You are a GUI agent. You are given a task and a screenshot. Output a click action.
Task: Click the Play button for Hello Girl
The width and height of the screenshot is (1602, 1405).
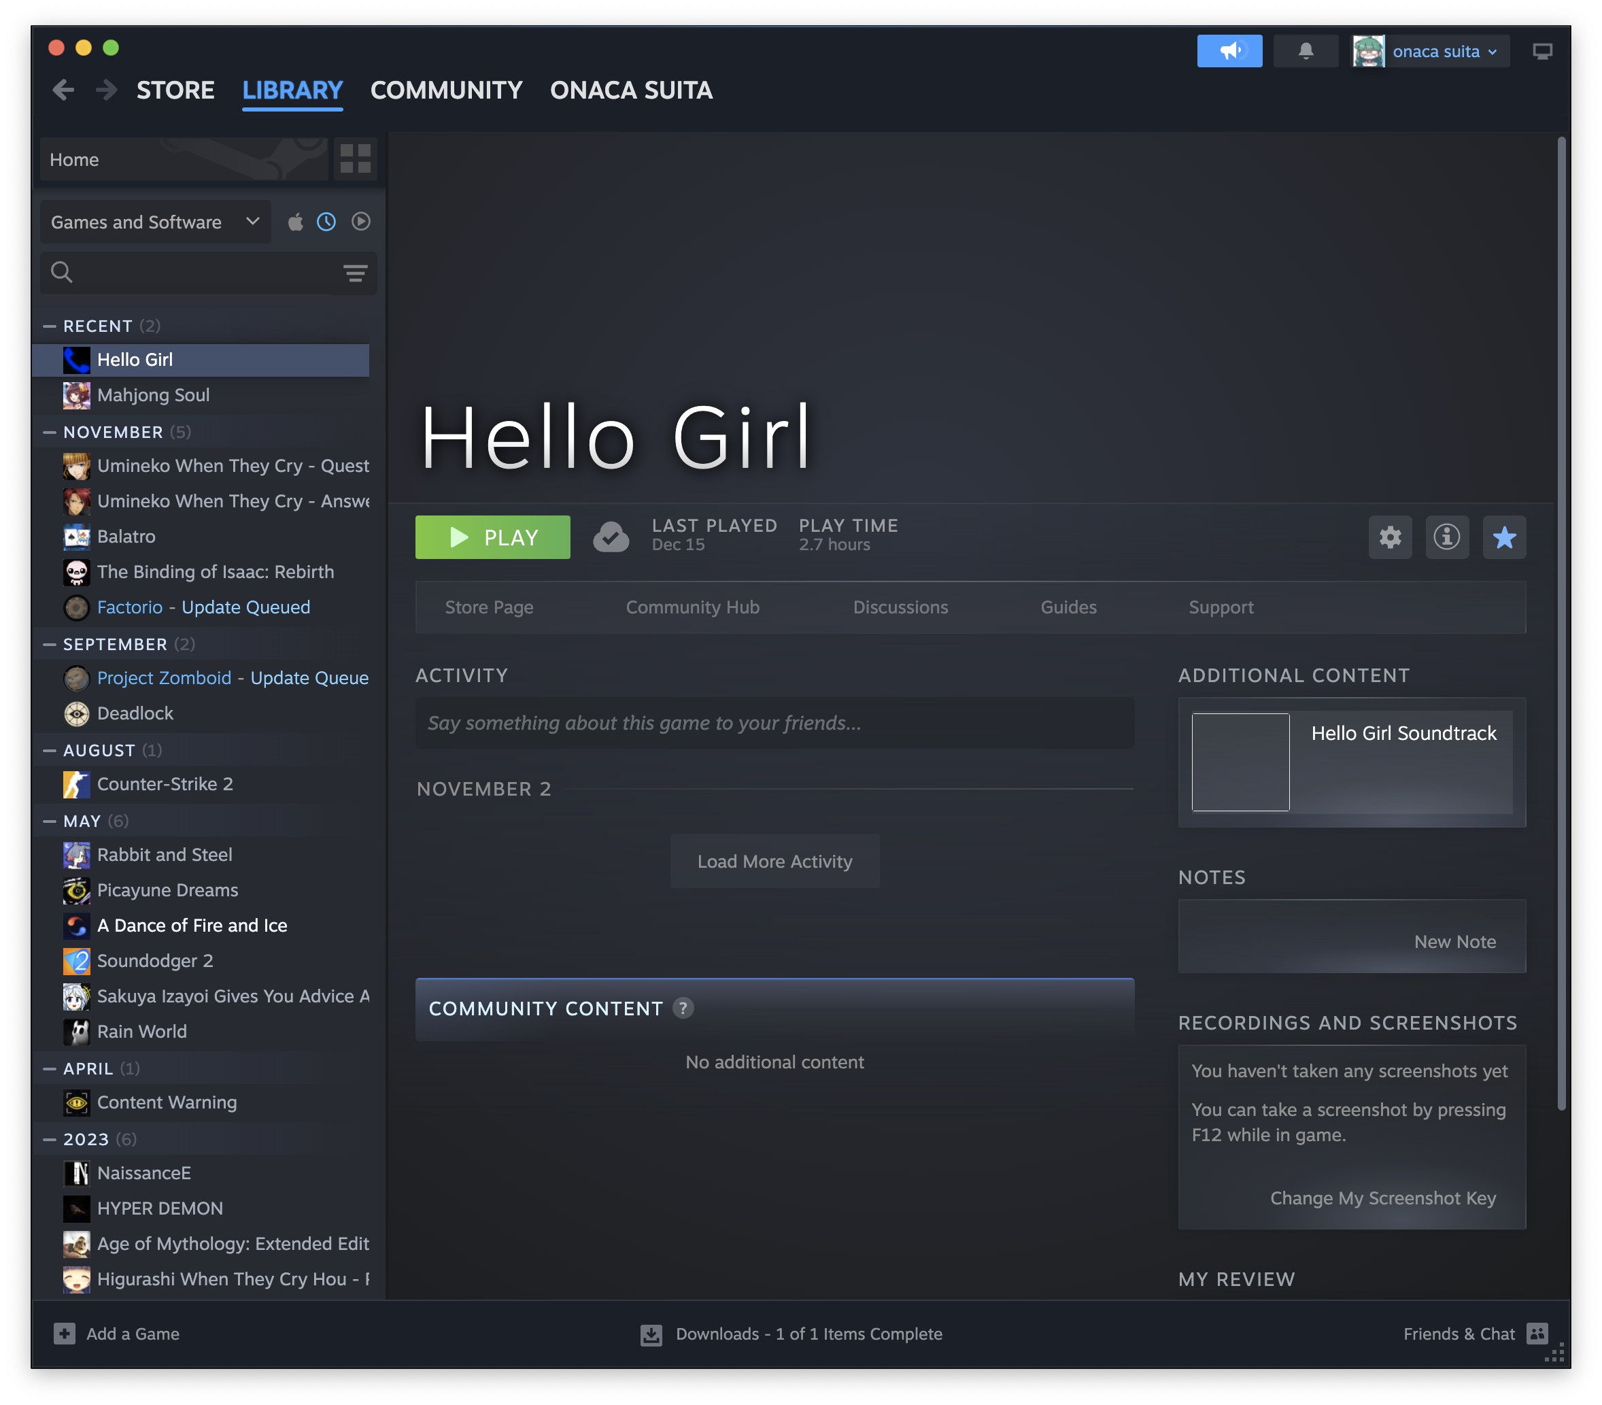click(x=493, y=536)
